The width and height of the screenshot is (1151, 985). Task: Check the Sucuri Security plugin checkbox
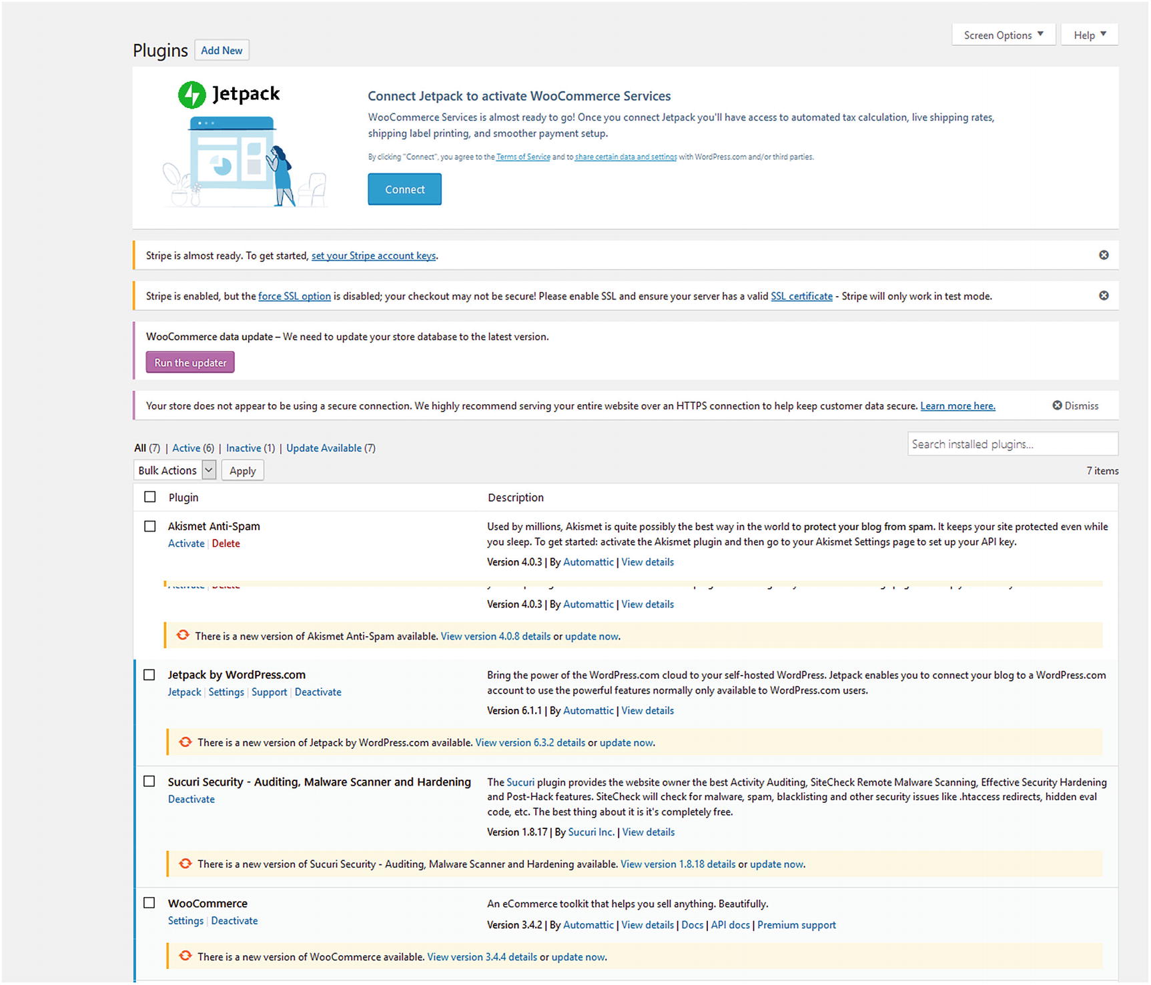pos(149,782)
